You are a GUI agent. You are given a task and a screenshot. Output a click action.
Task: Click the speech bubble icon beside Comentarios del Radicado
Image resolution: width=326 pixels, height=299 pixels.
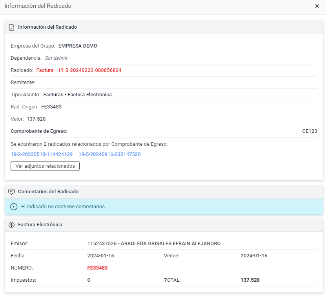click(x=12, y=192)
